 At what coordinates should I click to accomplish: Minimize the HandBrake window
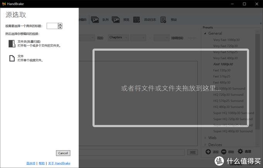[232, 4]
